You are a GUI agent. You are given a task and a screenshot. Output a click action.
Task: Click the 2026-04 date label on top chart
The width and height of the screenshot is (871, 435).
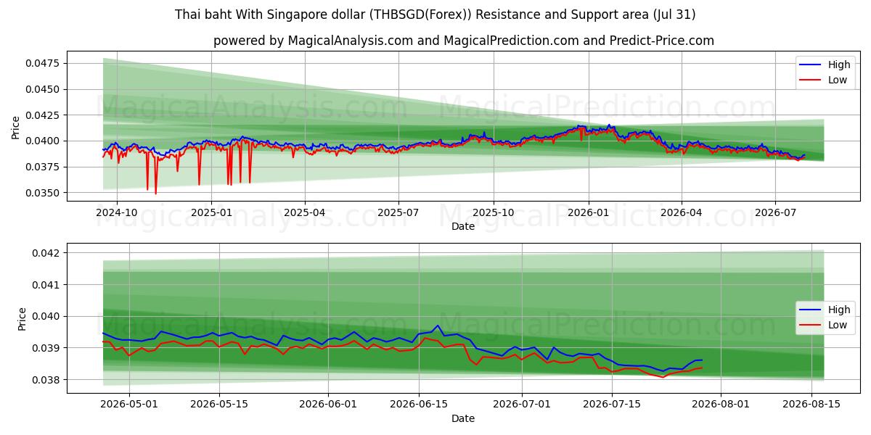coord(681,214)
